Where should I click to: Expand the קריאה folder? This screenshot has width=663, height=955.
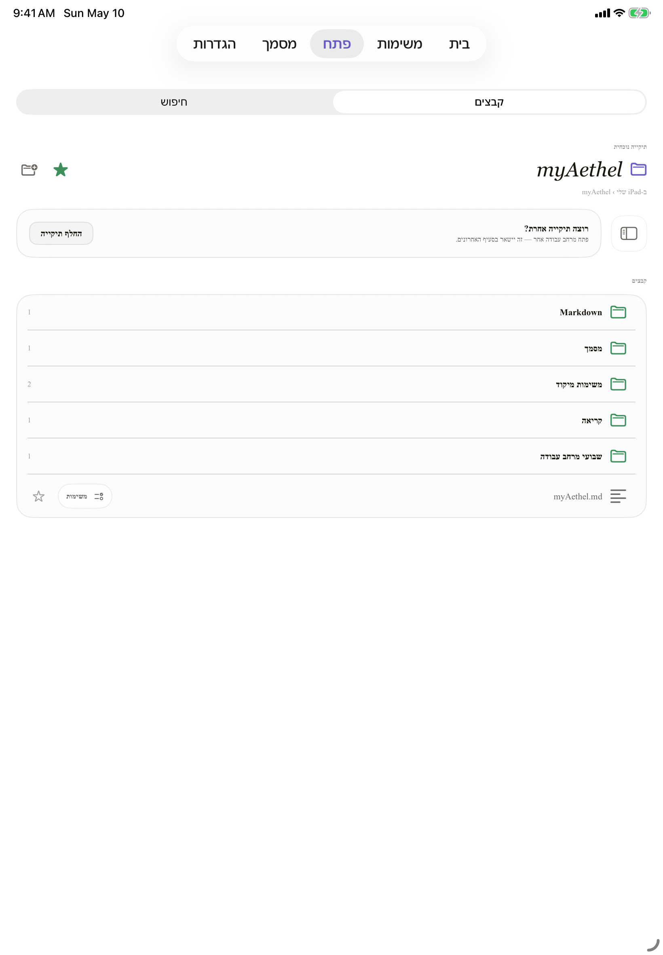pos(331,420)
